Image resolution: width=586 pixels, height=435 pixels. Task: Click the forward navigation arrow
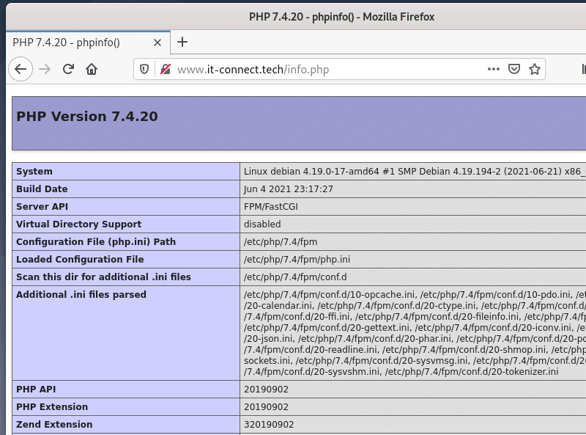coord(45,69)
